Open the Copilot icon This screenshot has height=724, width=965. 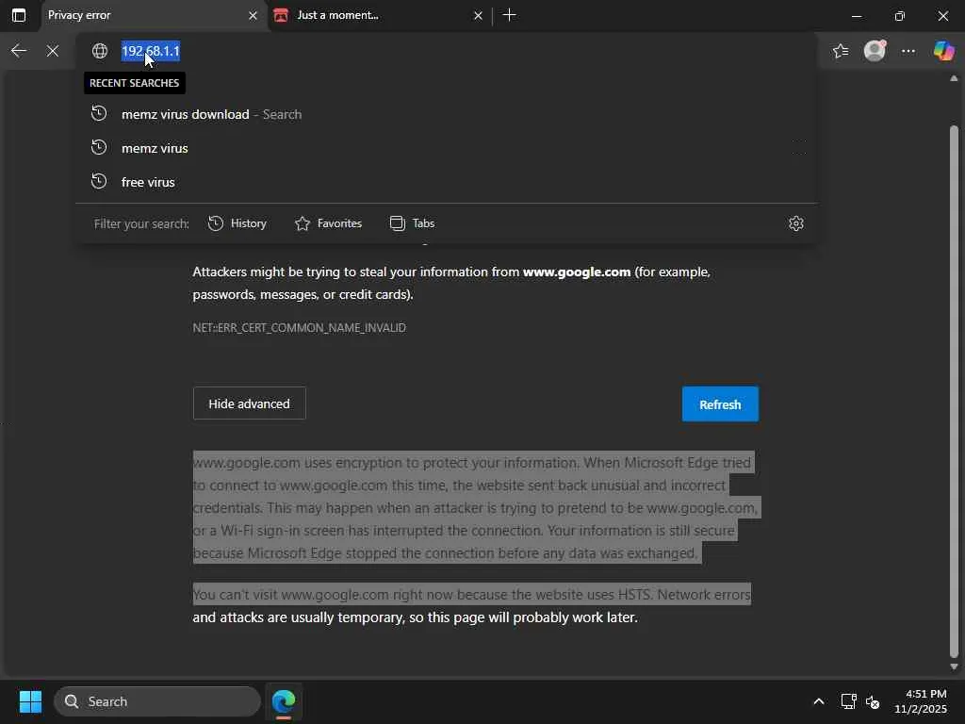pyautogui.click(x=944, y=51)
